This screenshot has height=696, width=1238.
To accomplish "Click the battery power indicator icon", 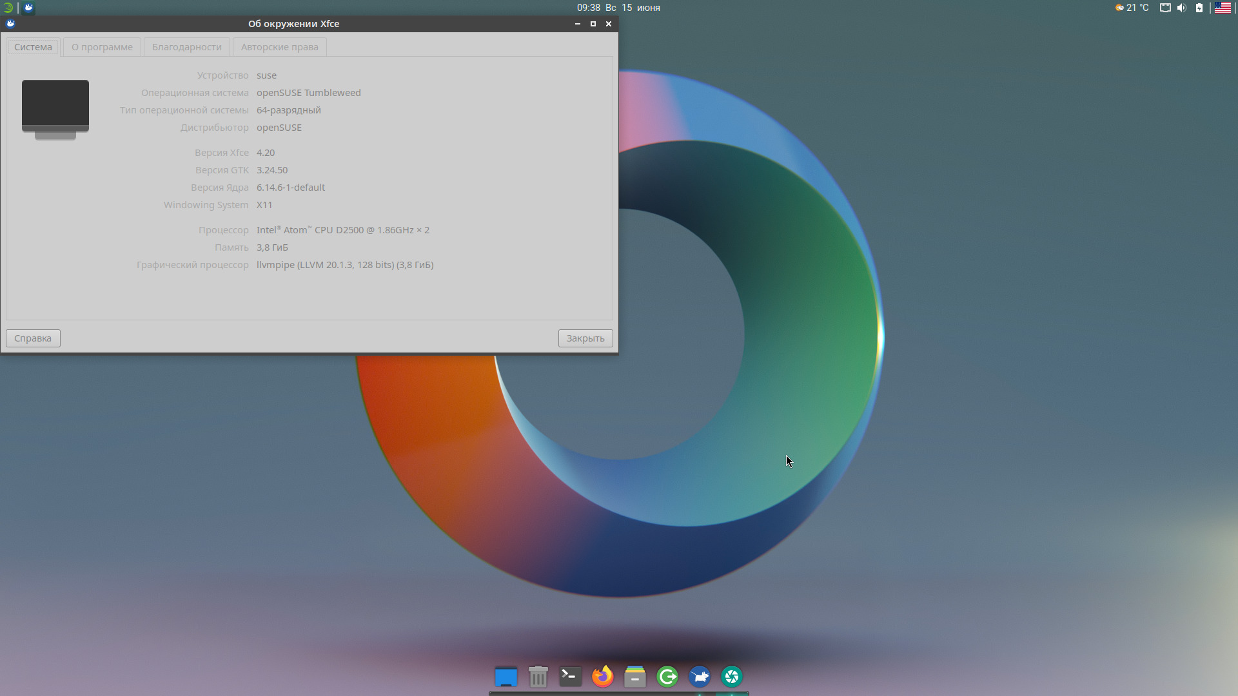I will point(1199,8).
